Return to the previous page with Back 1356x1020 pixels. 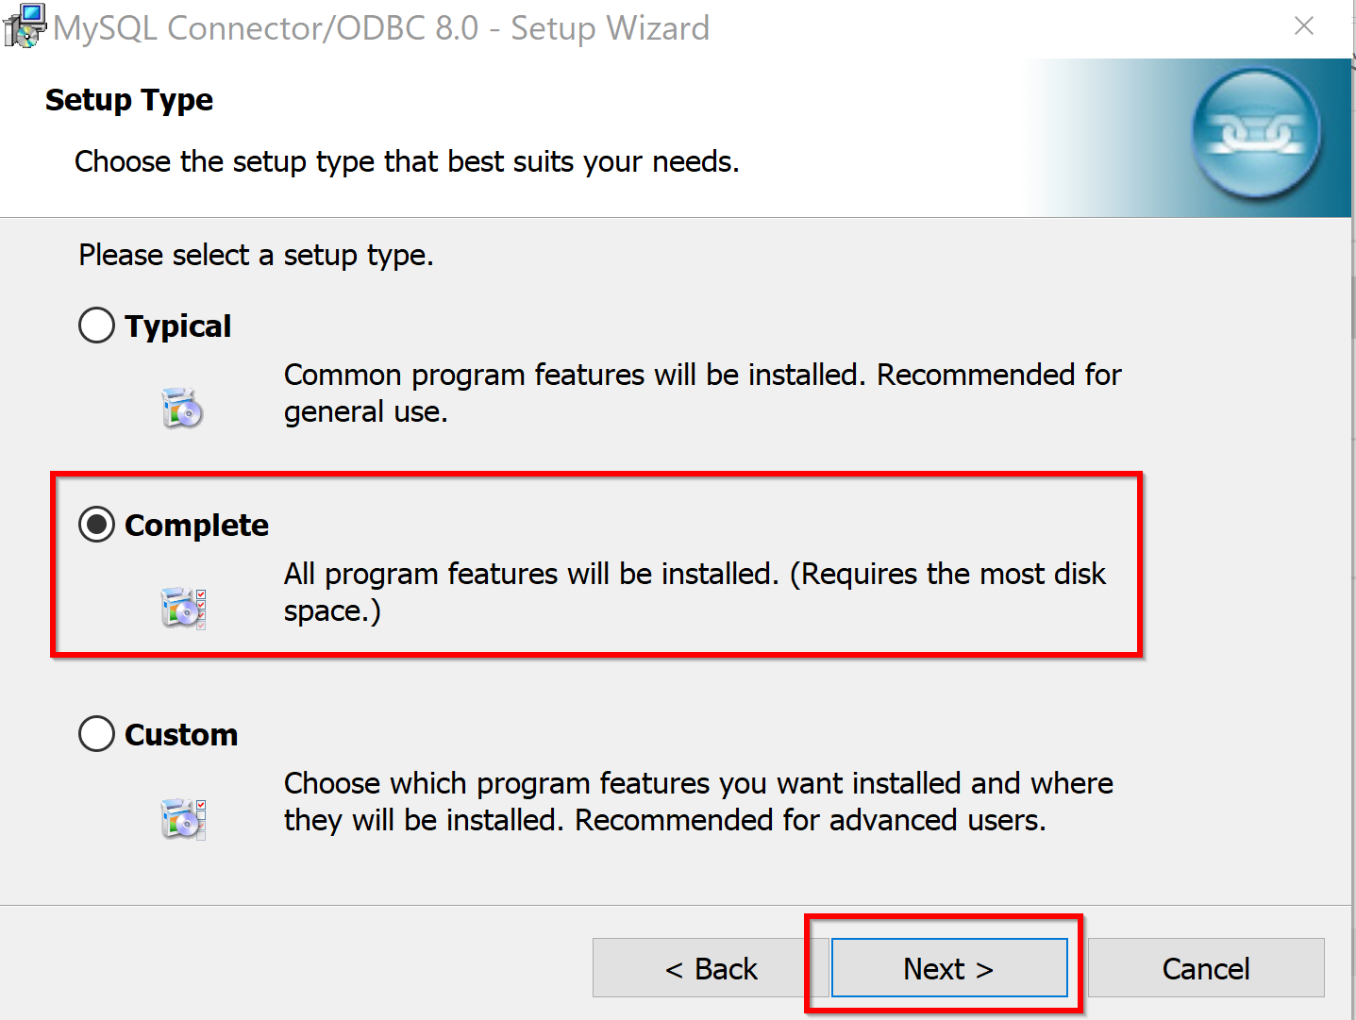tap(711, 968)
